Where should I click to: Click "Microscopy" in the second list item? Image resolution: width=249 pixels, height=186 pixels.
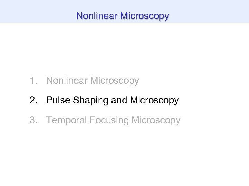[154, 101]
